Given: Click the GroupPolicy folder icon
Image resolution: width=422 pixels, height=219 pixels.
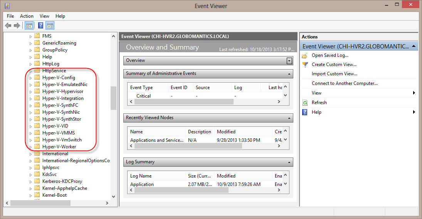Looking at the screenshot, I should pyautogui.click(x=37, y=50).
